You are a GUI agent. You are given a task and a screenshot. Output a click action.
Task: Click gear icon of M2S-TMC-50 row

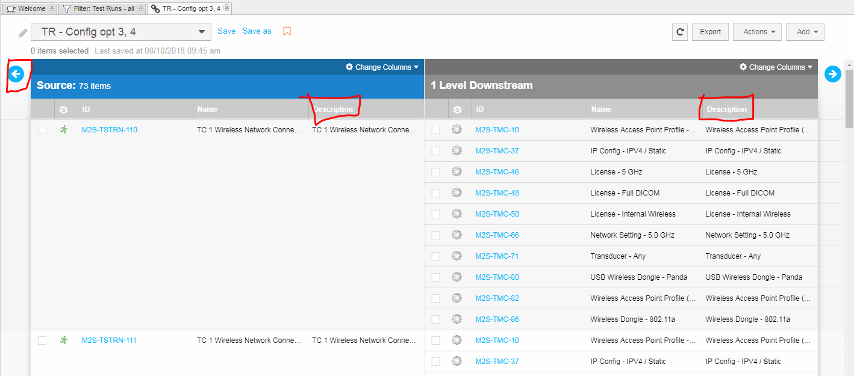click(457, 214)
